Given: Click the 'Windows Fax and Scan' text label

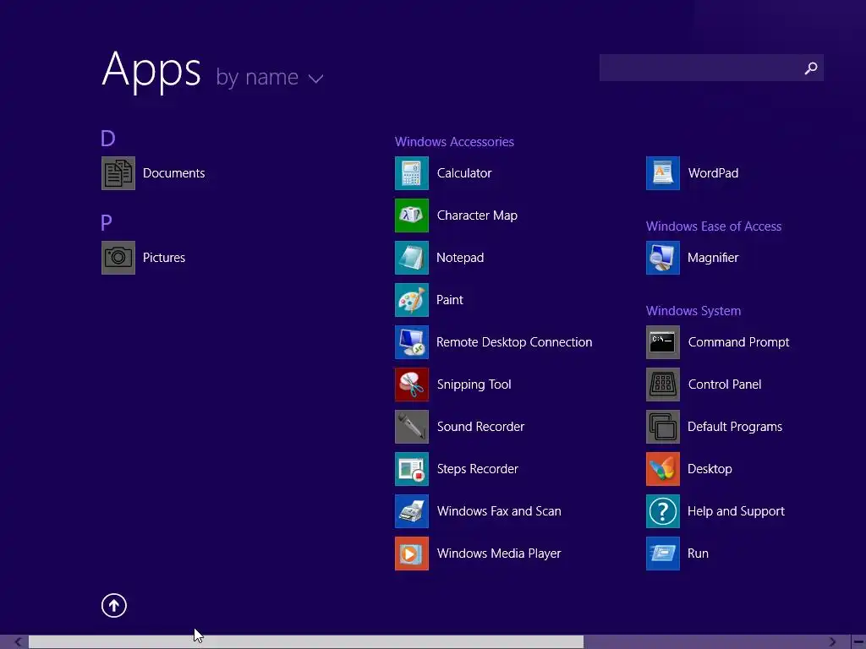Looking at the screenshot, I should [499, 511].
